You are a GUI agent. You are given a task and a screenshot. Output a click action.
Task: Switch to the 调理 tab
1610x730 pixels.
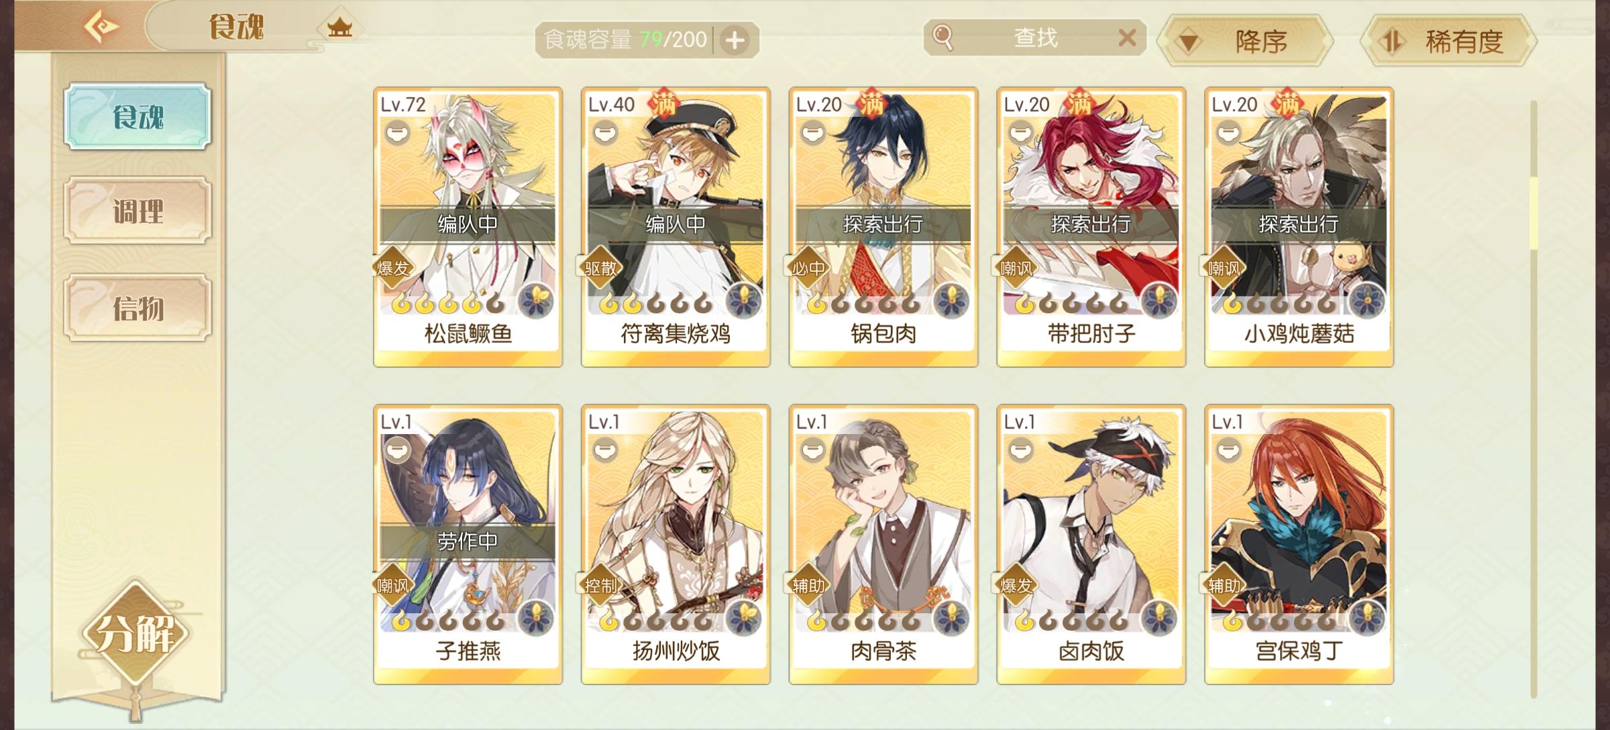(x=138, y=211)
